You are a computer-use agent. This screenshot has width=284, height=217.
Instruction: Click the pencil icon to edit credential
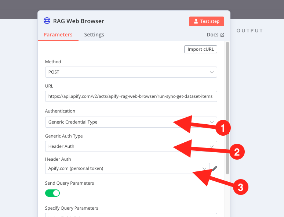tap(215, 168)
